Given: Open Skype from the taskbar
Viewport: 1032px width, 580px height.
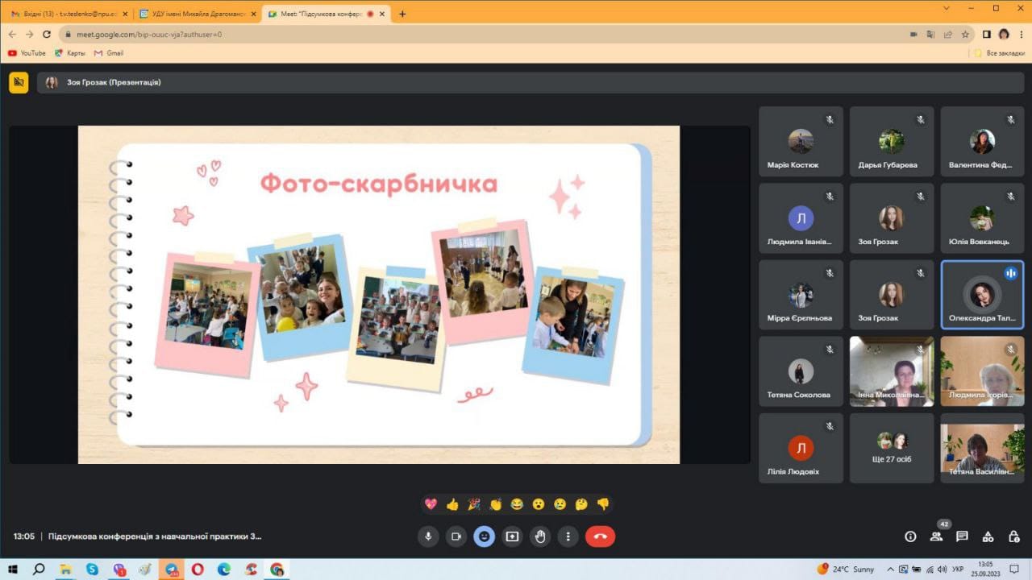Looking at the screenshot, I should coord(92,569).
